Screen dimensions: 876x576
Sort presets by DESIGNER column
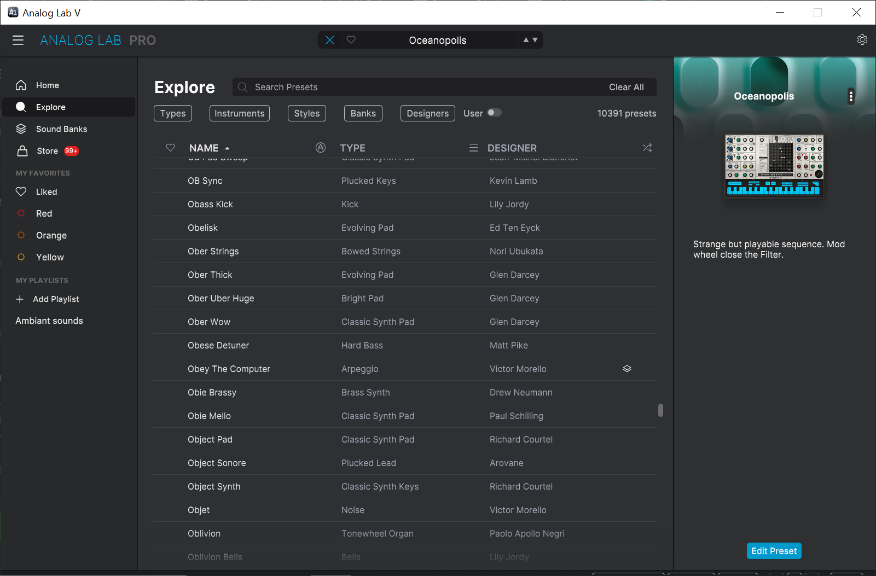point(512,148)
